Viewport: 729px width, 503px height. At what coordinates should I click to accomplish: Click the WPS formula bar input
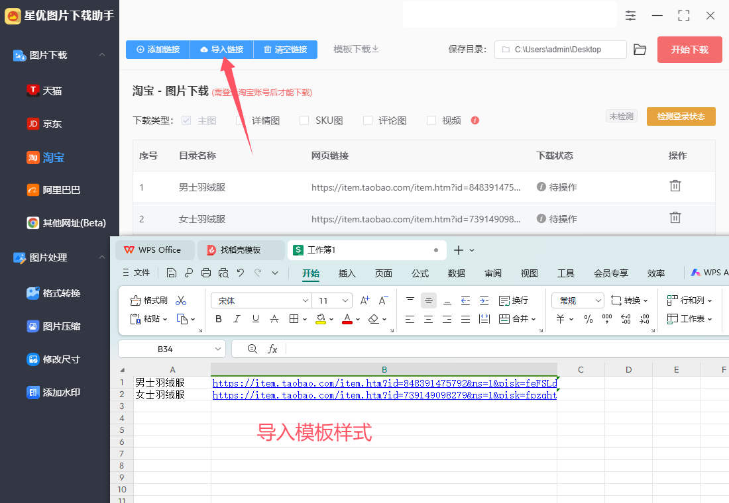coord(507,349)
